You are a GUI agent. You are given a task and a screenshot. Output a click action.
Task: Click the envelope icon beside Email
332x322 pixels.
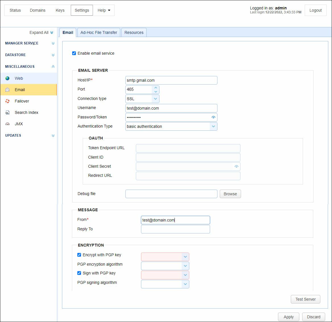click(x=7, y=90)
